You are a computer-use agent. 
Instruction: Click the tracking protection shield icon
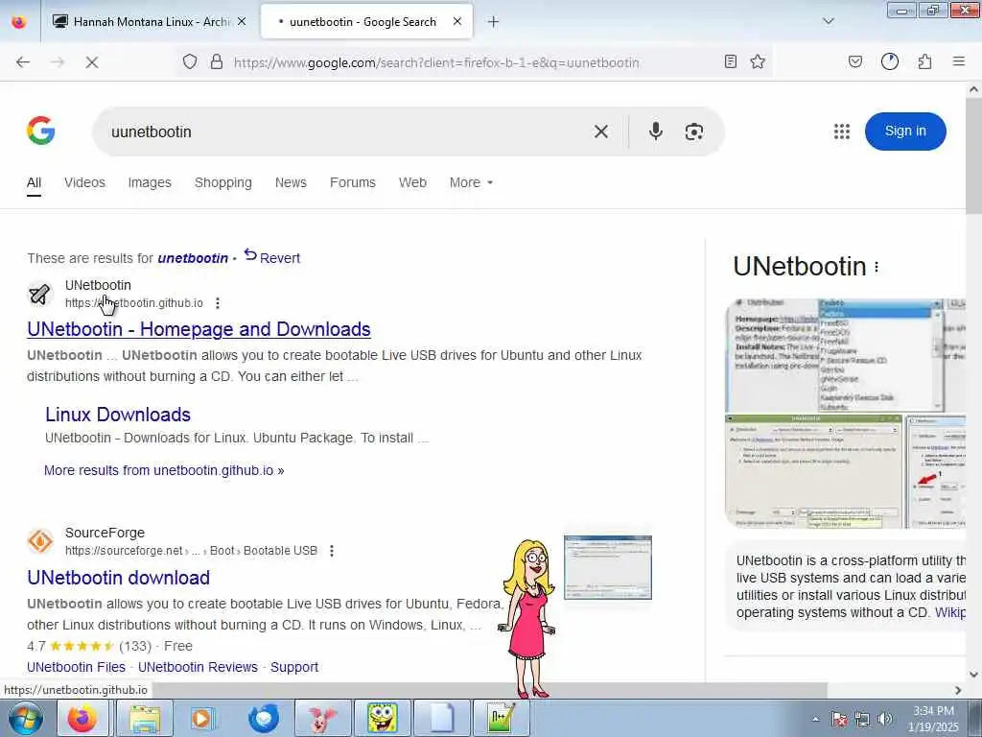pyautogui.click(x=190, y=61)
